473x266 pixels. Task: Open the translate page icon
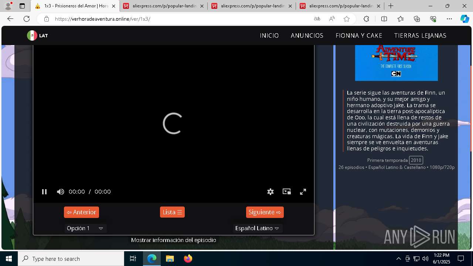317,19
